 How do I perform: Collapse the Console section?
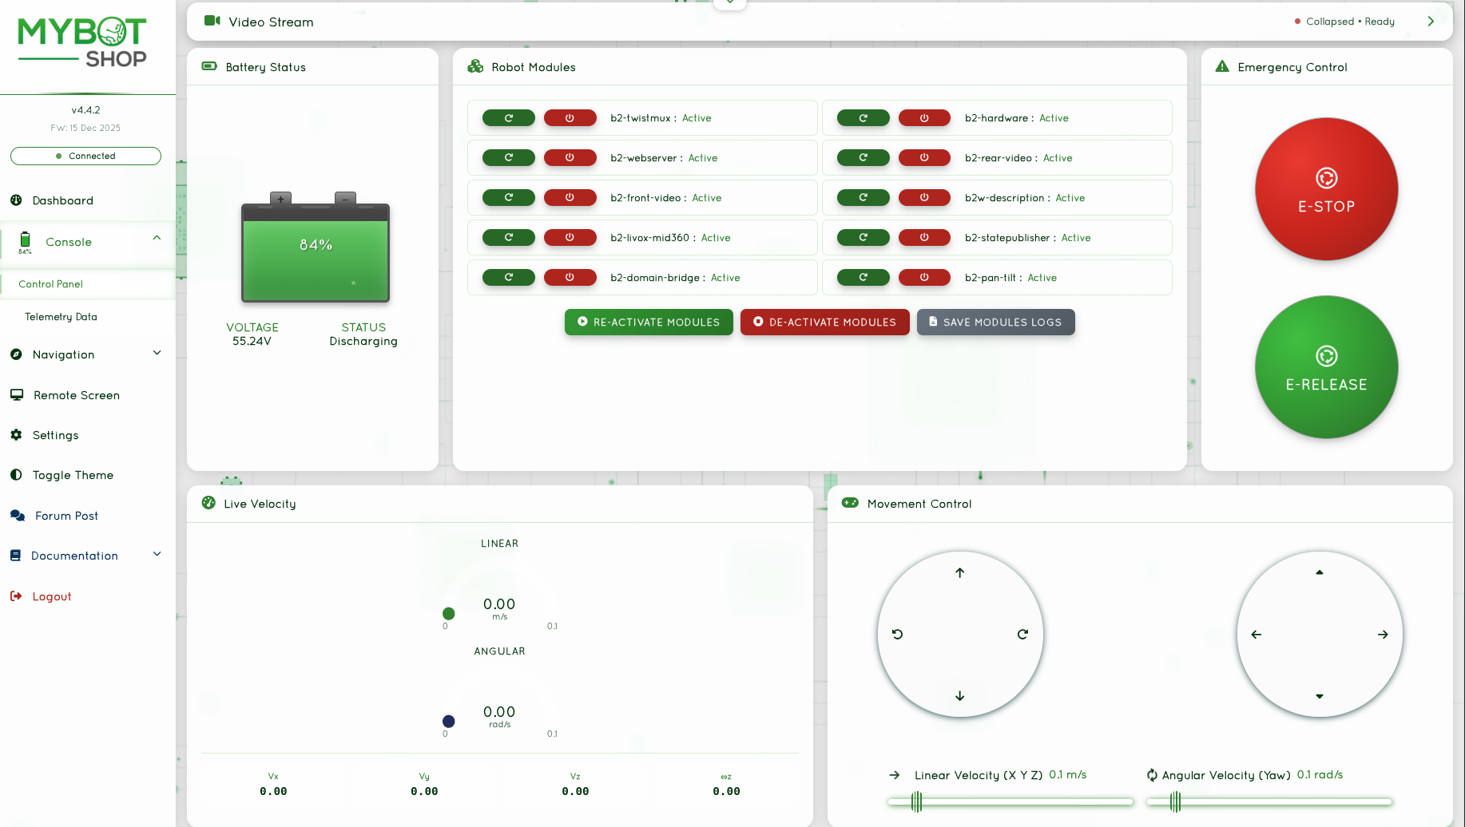click(x=157, y=237)
